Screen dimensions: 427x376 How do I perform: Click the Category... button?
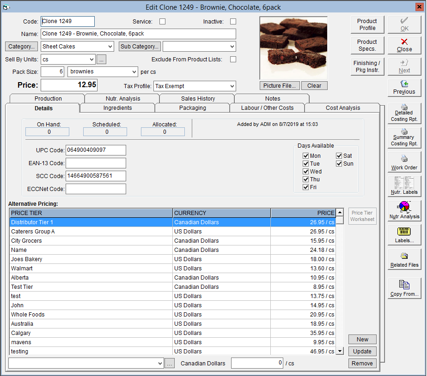22,47
